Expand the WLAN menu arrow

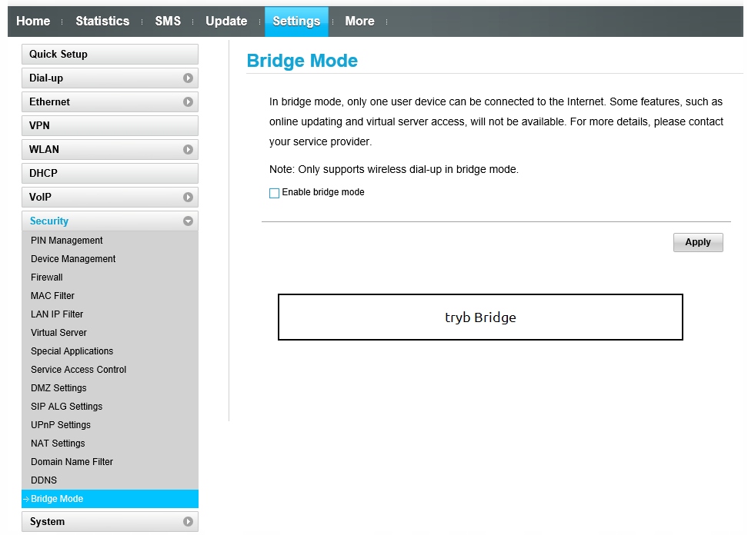(188, 150)
